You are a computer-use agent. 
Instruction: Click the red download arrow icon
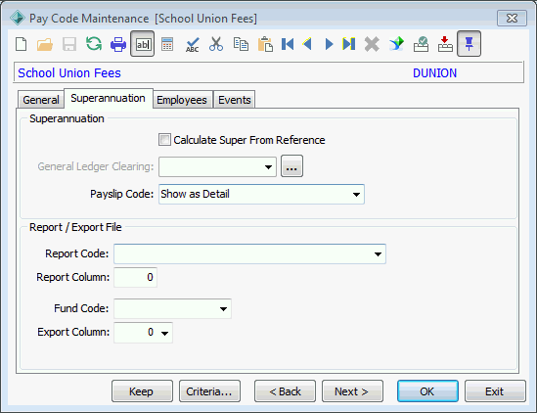[445, 44]
